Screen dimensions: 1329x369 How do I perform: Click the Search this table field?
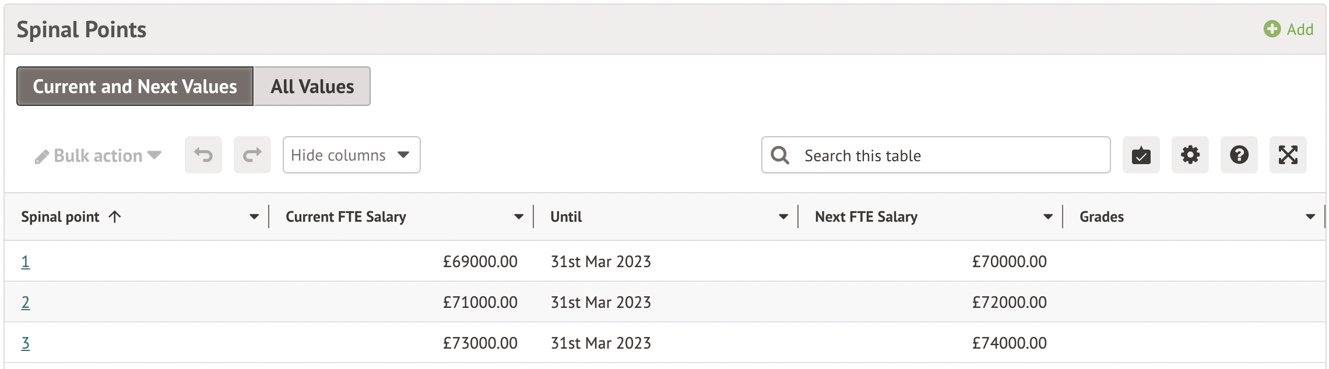pos(950,155)
